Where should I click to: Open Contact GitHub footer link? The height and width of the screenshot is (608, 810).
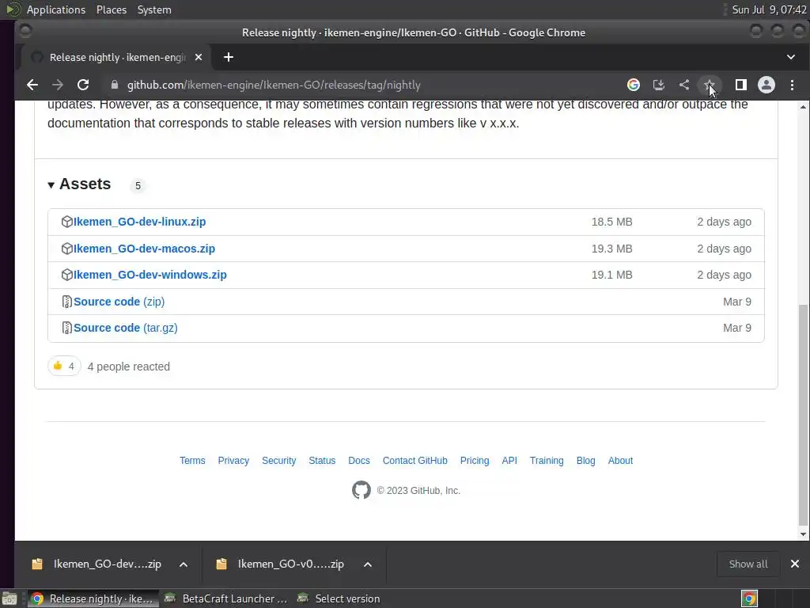tap(414, 461)
